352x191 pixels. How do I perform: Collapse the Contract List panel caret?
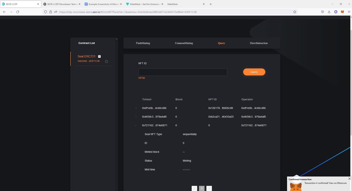[116, 38]
